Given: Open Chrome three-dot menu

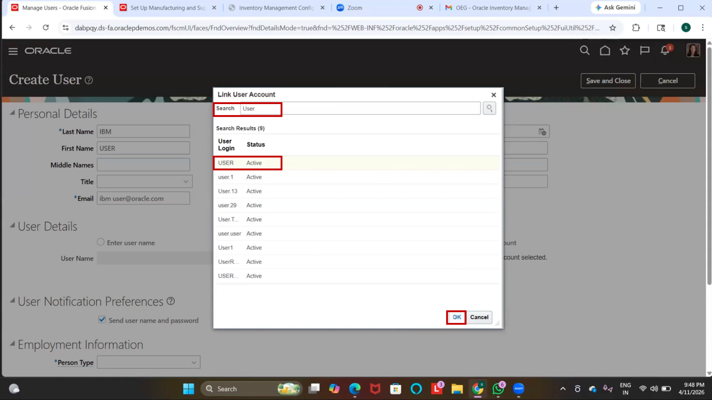Looking at the screenshot, I should coord(702,28).
